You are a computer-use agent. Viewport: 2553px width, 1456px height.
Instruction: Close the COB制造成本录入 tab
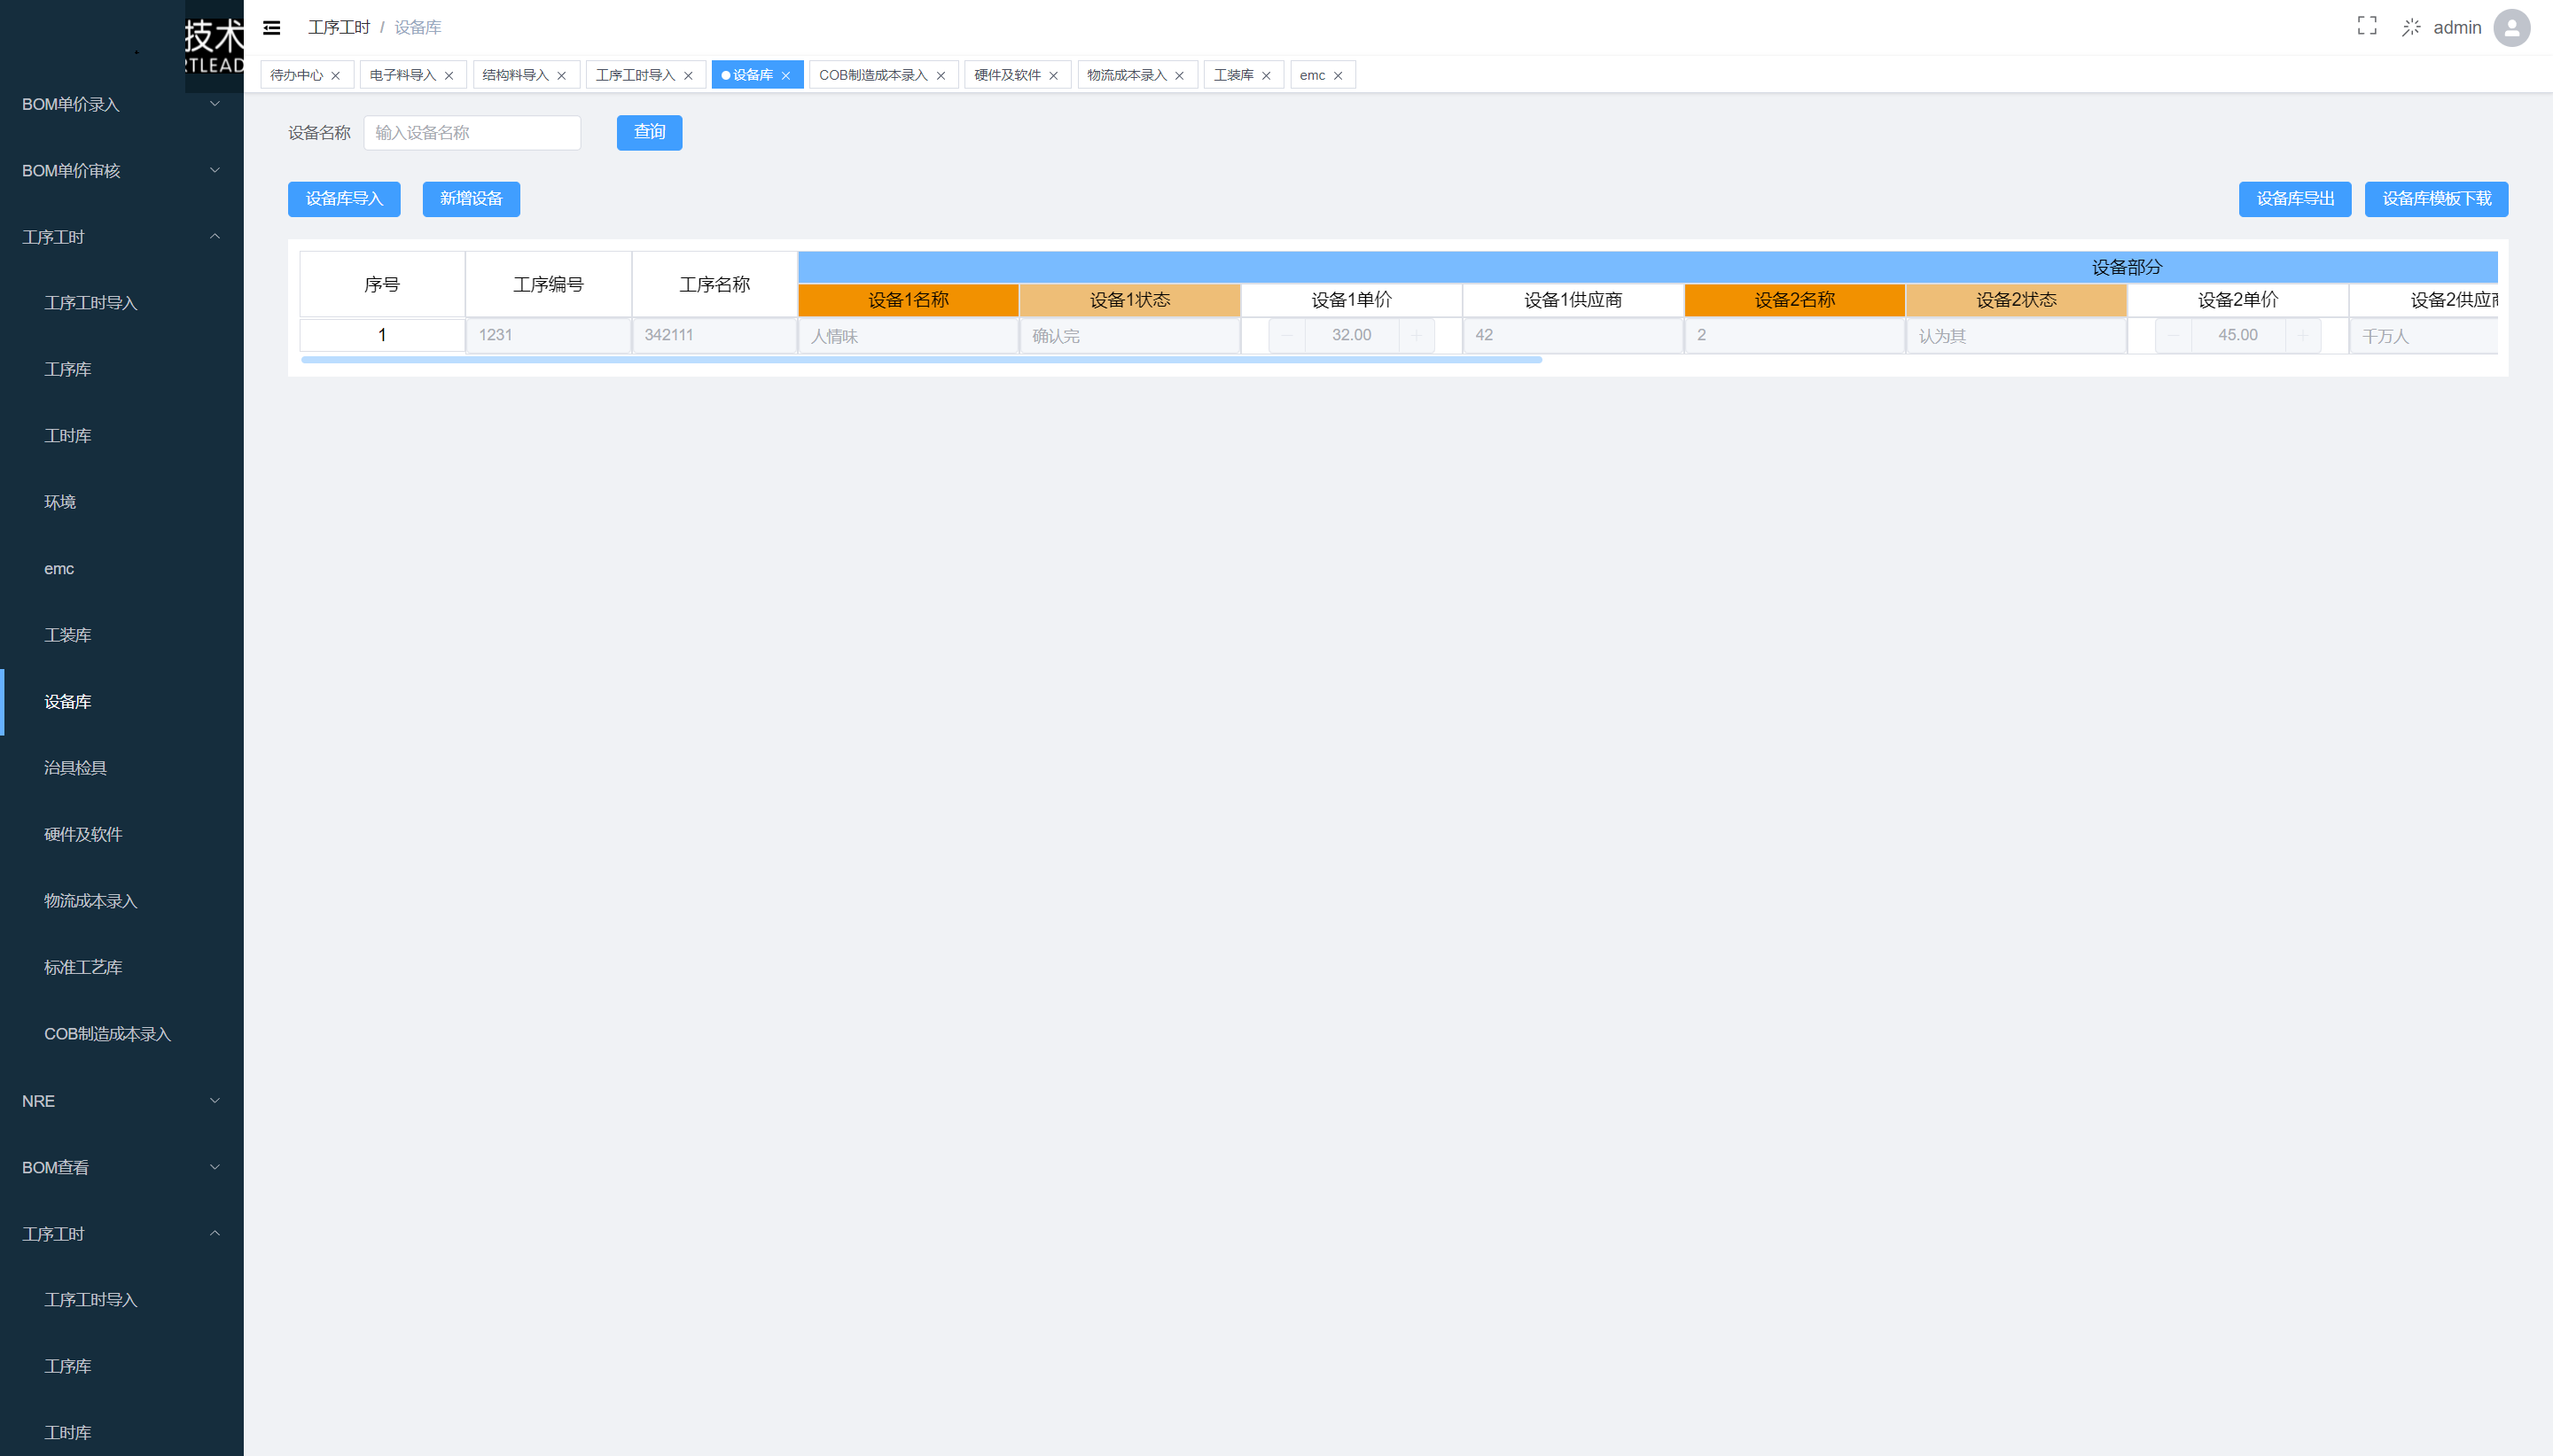click(x=941, y=76)
